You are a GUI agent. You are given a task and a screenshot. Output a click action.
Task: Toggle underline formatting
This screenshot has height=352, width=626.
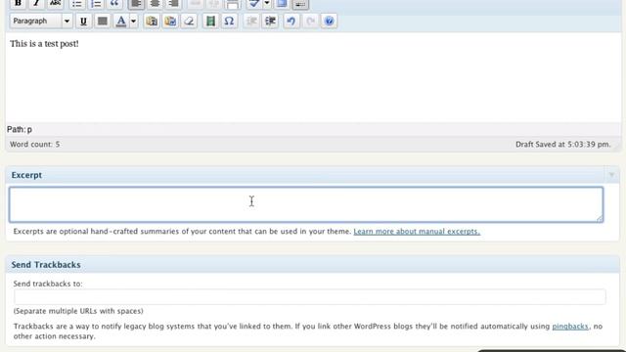pos(83,22)
